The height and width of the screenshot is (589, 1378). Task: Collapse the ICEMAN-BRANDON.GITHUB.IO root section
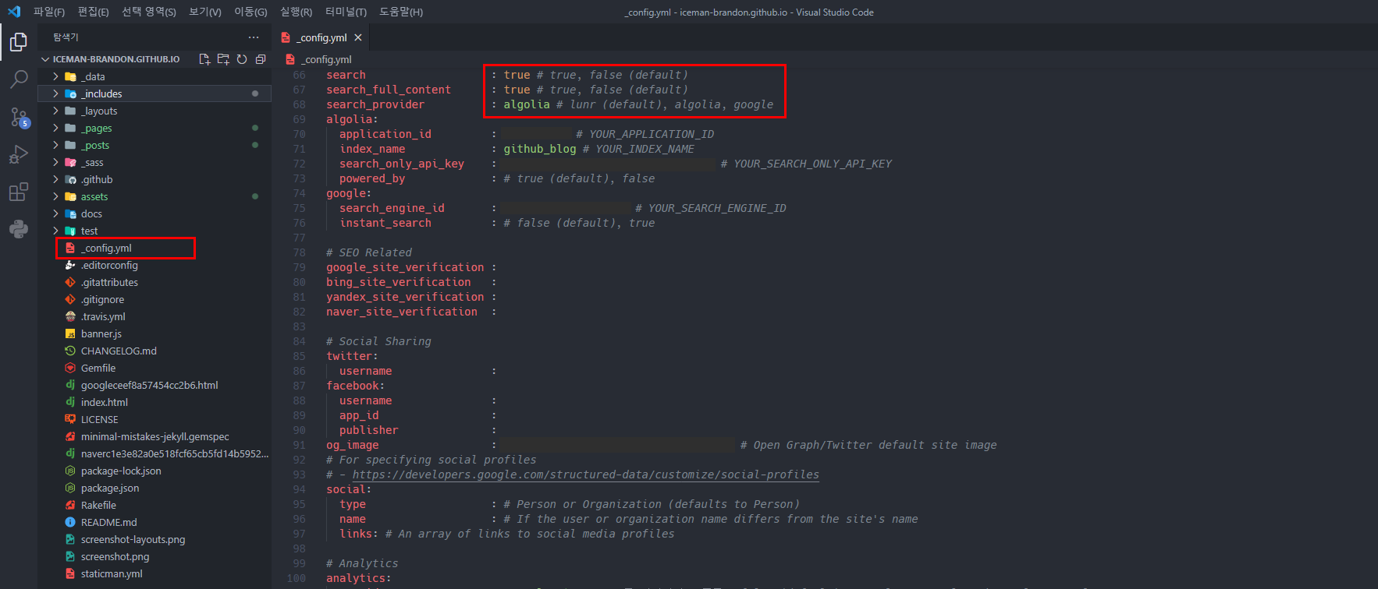(x=115, y=59)
